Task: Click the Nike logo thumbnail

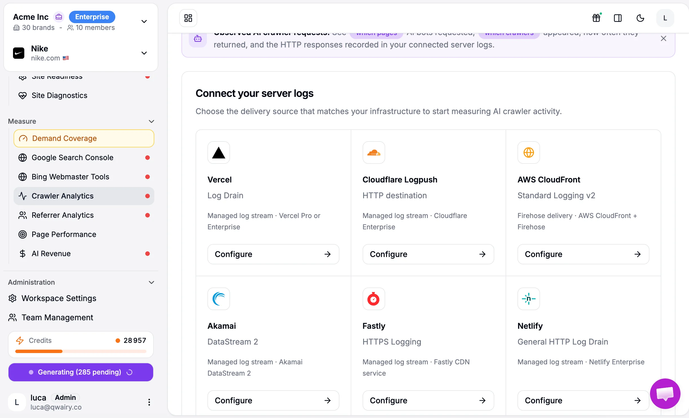Action: (x=19, y=53)
